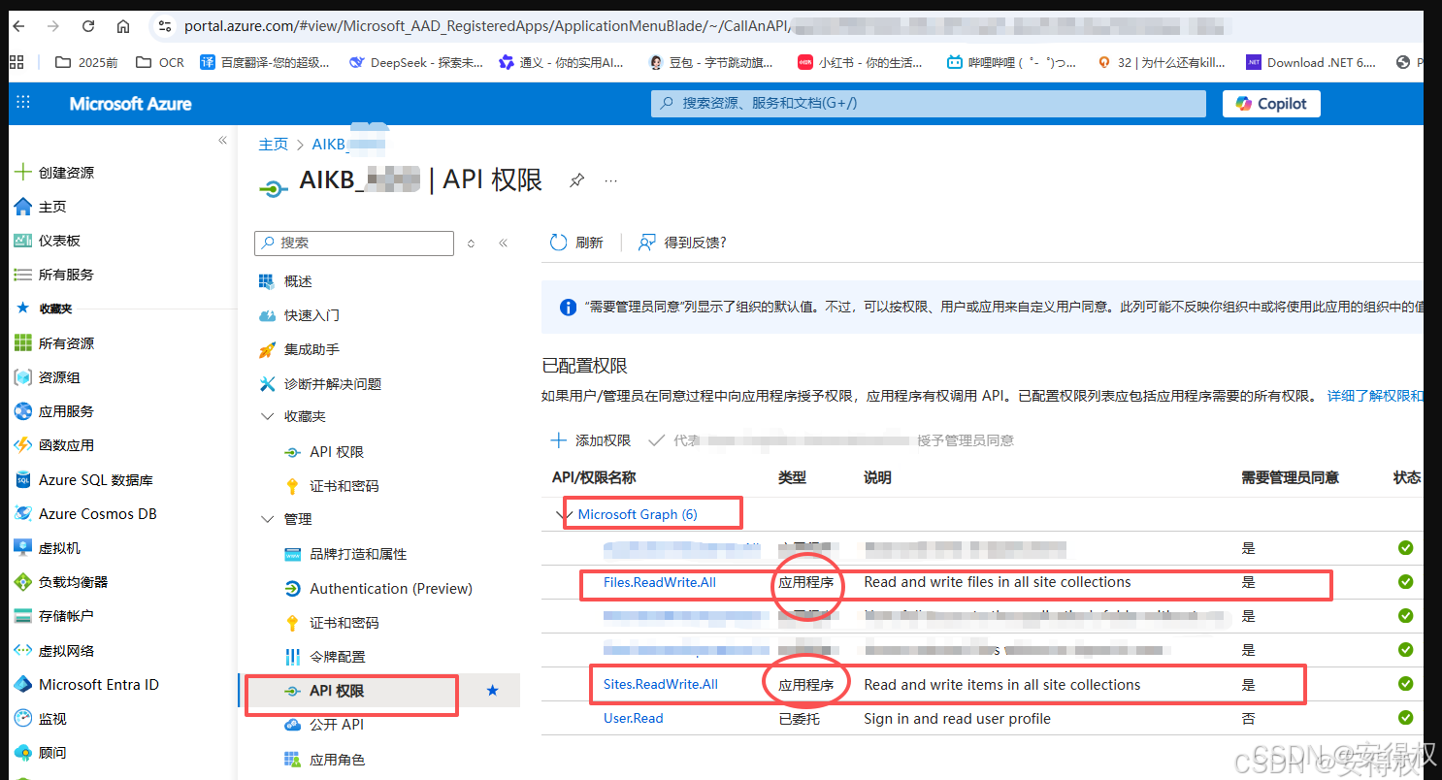This screenshot has width=1442, height=780.
Task: Click the Microsoft Azure logo text
Action: [130, 104]
